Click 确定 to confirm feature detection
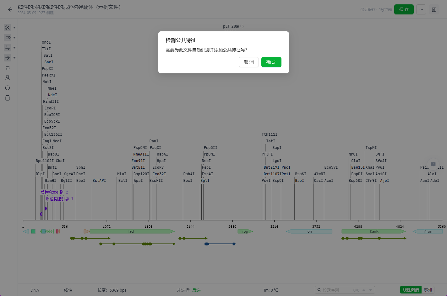 coord(271,62)
